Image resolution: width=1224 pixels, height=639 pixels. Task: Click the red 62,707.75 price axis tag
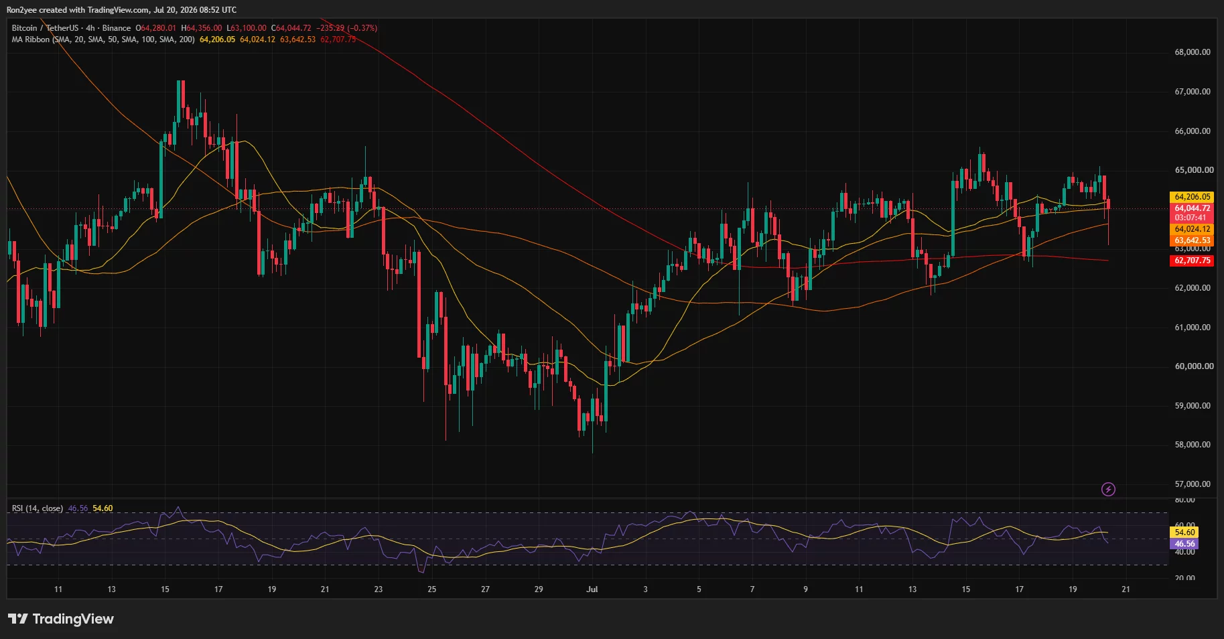click(x=1193, y=261)
